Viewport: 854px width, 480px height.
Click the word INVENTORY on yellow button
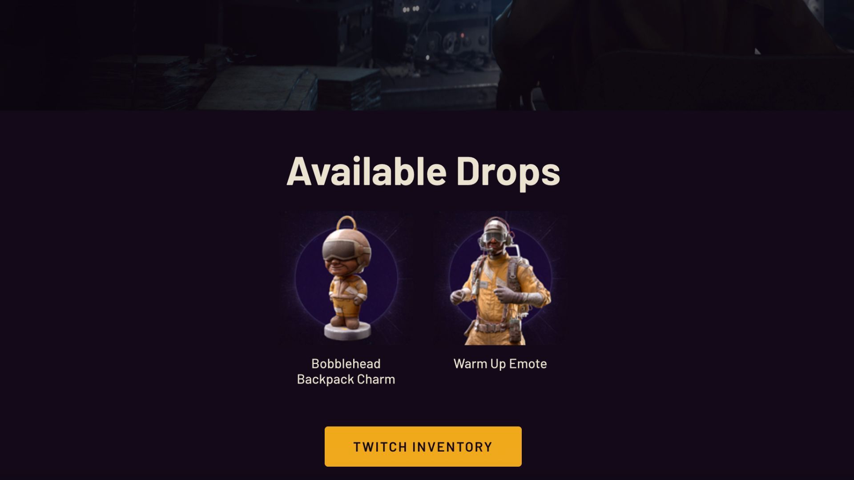coord(451,447)
